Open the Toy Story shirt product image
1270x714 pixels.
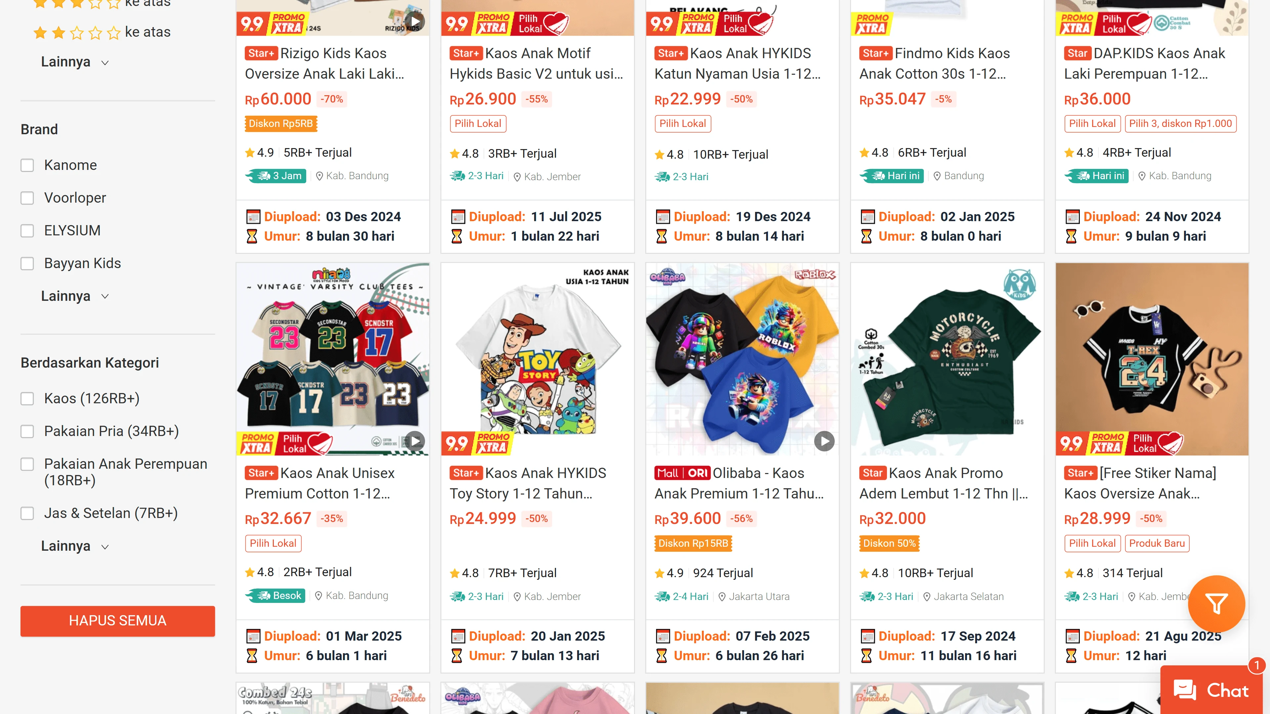[x=537, y=359]
